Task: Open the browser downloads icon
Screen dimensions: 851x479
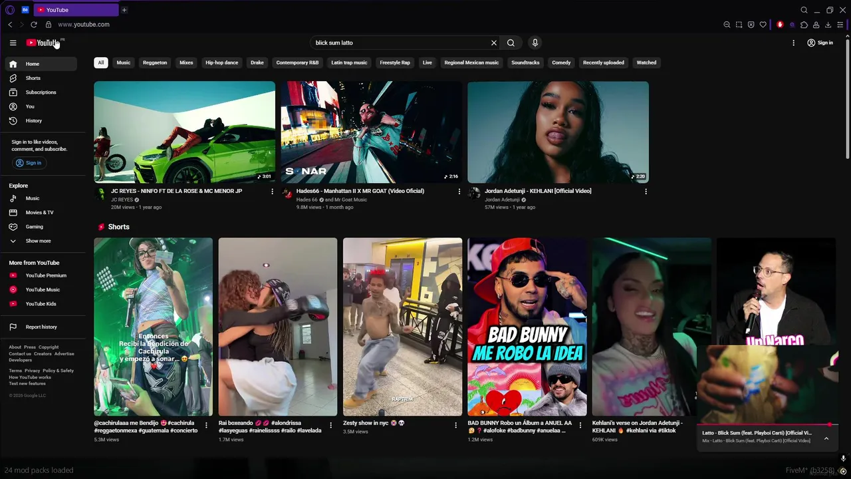Action: click(828, 25)
